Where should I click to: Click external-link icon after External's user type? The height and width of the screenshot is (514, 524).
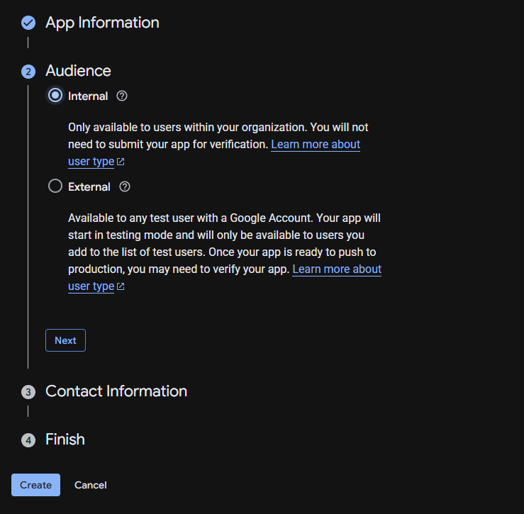click(121, 286)
